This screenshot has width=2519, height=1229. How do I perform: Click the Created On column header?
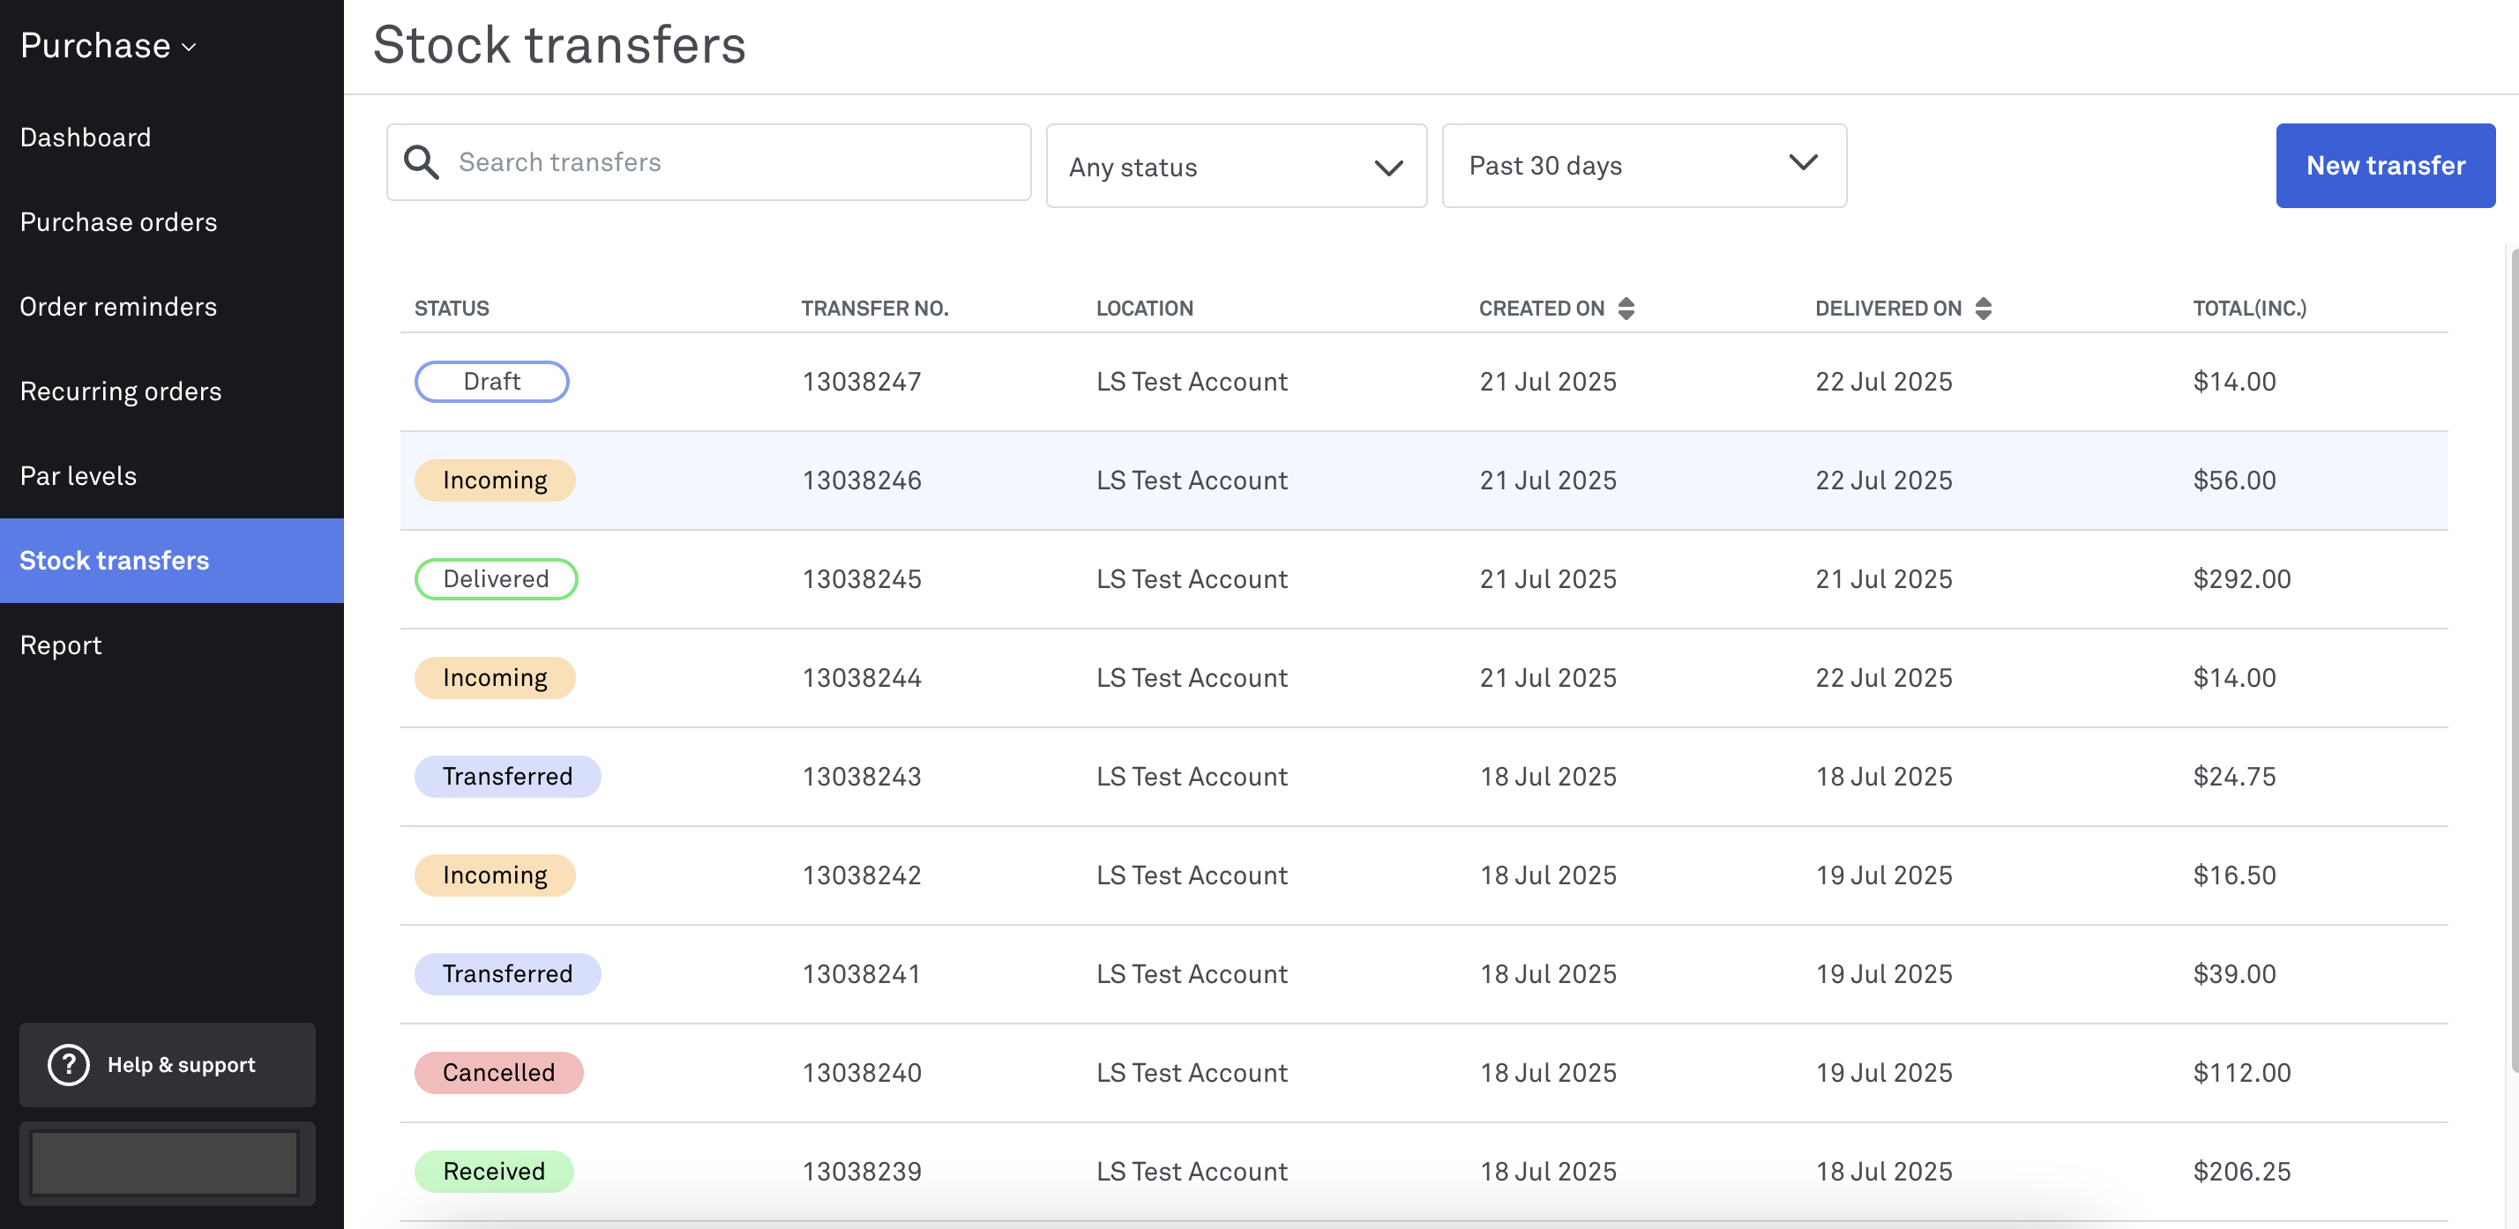click(x=1541, y=309)
